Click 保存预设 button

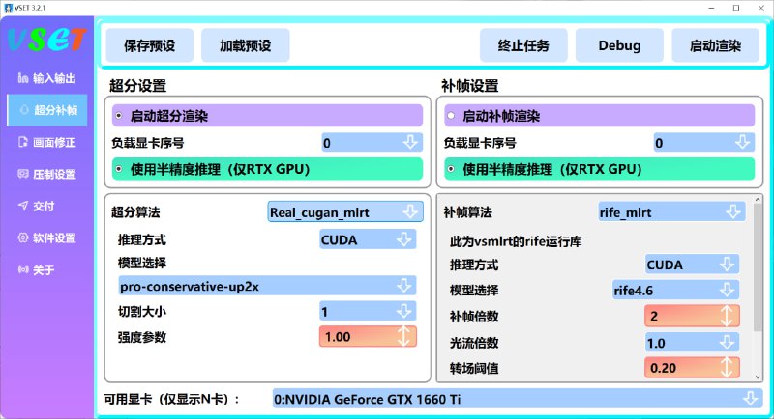150,45
